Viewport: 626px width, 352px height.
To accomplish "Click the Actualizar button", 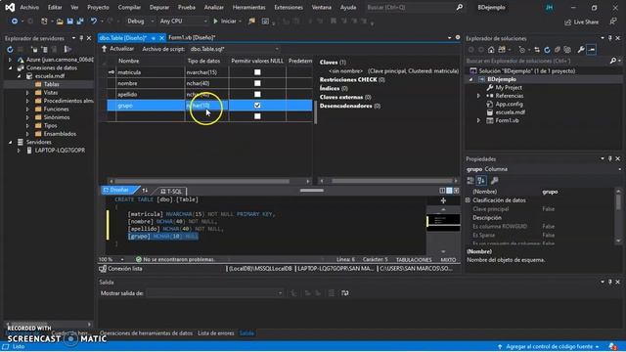I will 117,49.
